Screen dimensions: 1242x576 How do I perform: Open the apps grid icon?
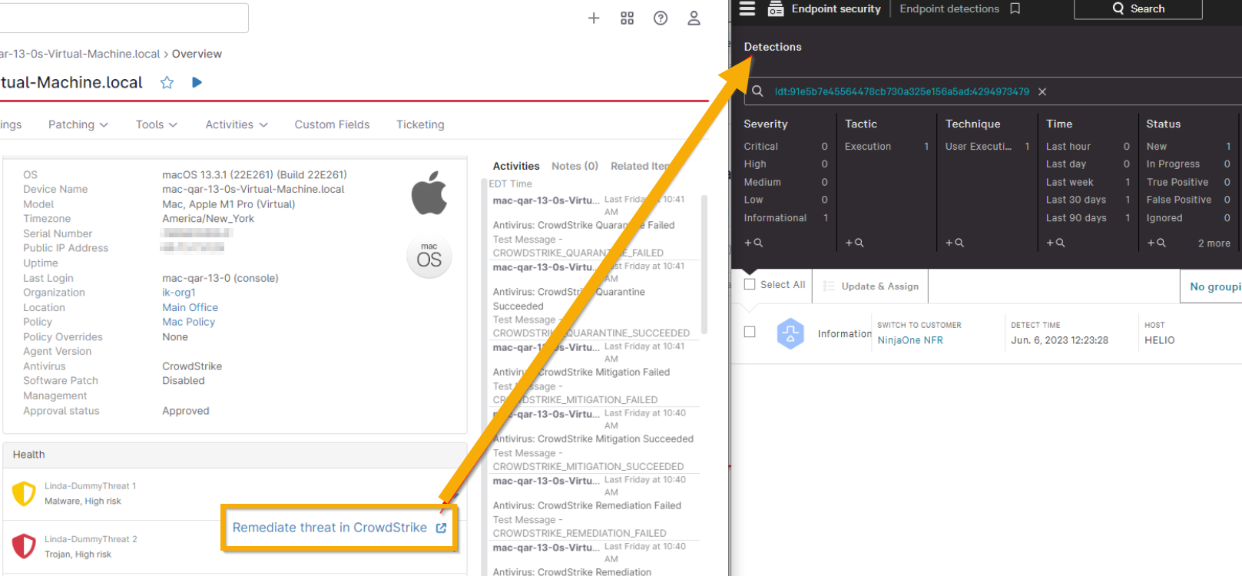point(627,18)
